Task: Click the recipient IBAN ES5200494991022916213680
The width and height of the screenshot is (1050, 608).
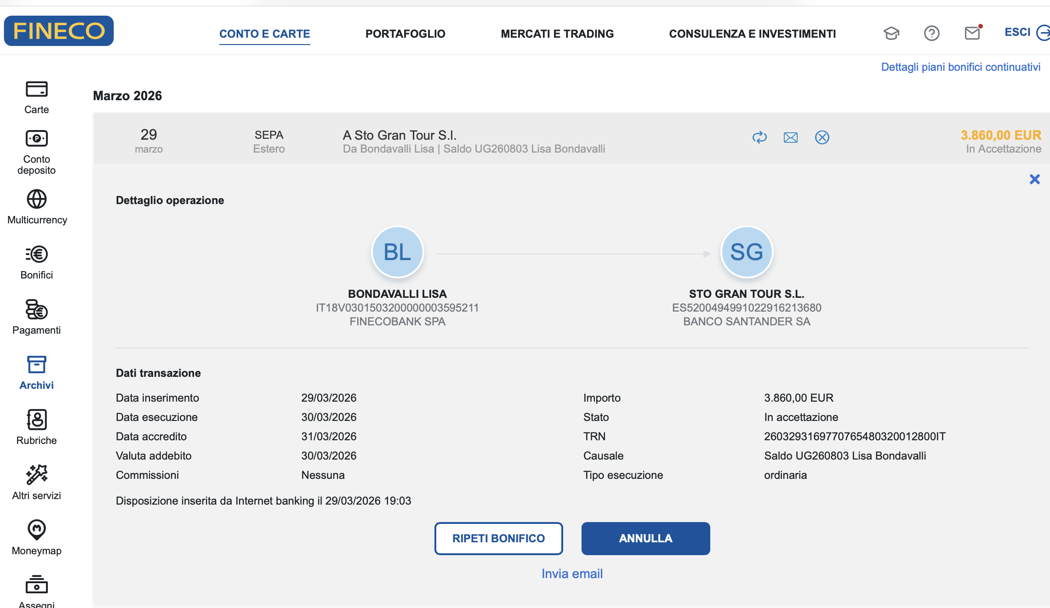Action: point(747,307)
